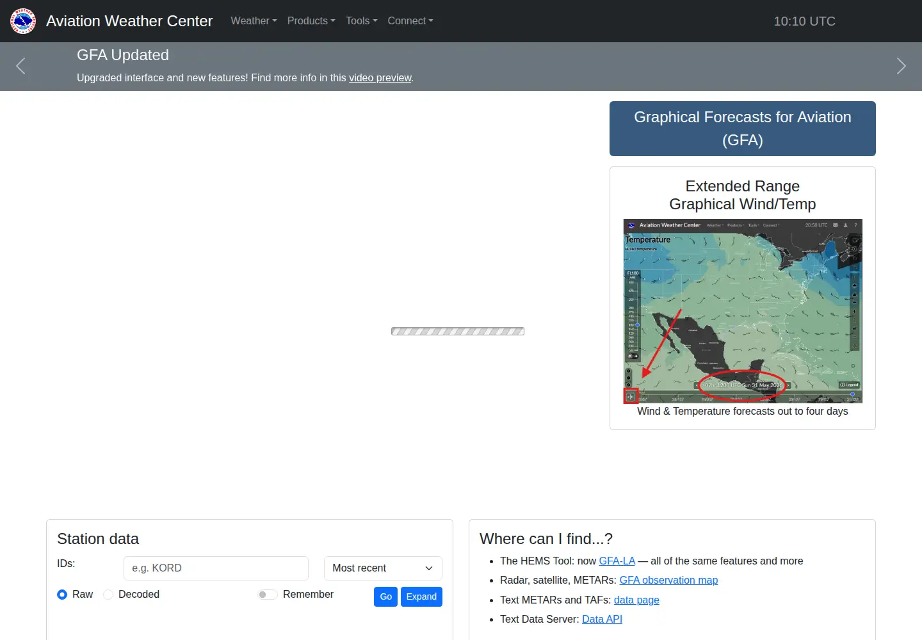Screen dimensions: 922x640
Task: Select the Raw radio button
Action: click(62, 595)
